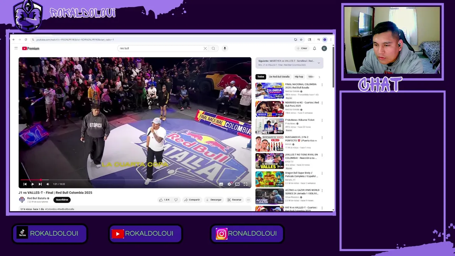455x256 pixels.
Task: Open the Róbame Ticket video thumbnail
Action: [269, 126]
